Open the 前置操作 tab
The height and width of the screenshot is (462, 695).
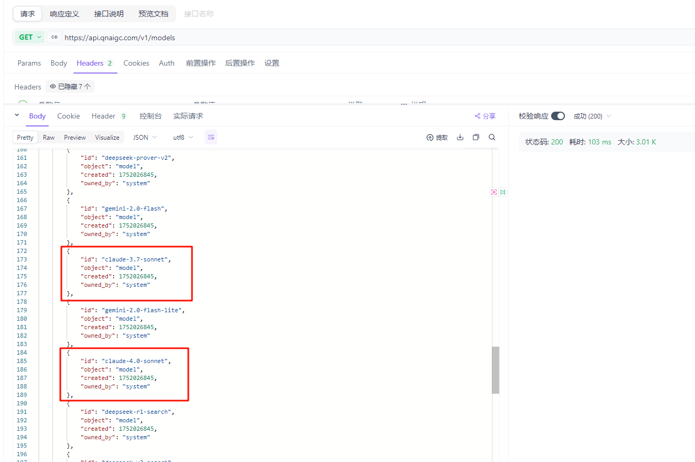click(201, 63)
